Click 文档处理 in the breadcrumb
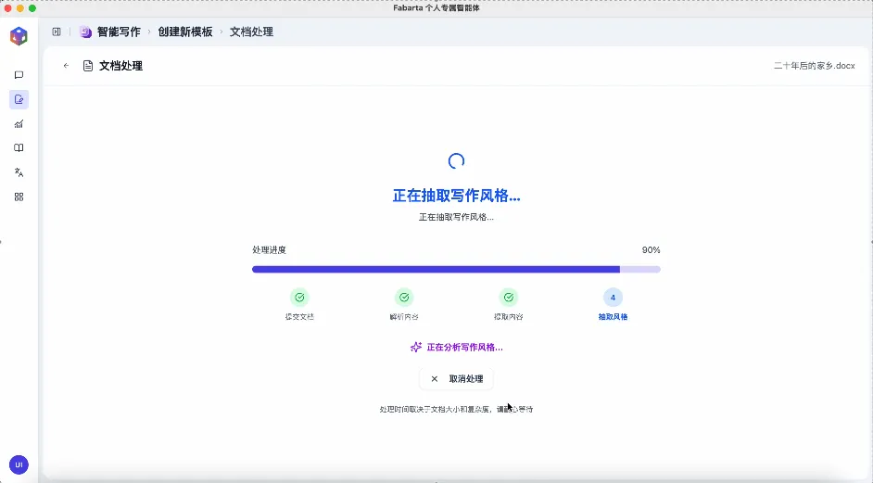The image size is (873, 483). pyautogui.click(x=251, y=32)
